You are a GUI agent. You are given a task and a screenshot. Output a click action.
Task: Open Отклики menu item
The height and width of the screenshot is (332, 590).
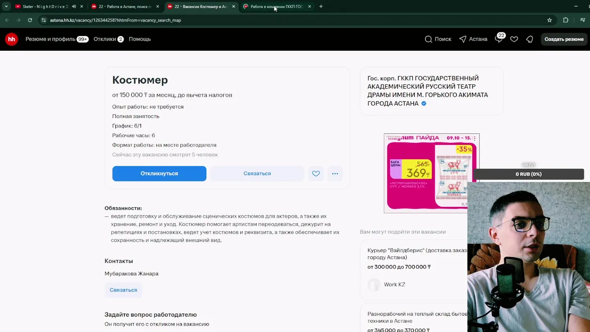pos(108,39)
